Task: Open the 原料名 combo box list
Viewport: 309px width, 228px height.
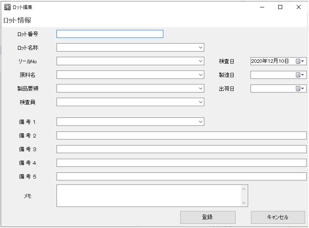Action: tap(201, 75)
